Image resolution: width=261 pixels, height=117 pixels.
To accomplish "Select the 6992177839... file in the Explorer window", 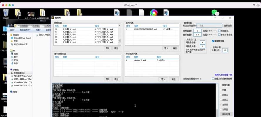I will pos(43,35).
